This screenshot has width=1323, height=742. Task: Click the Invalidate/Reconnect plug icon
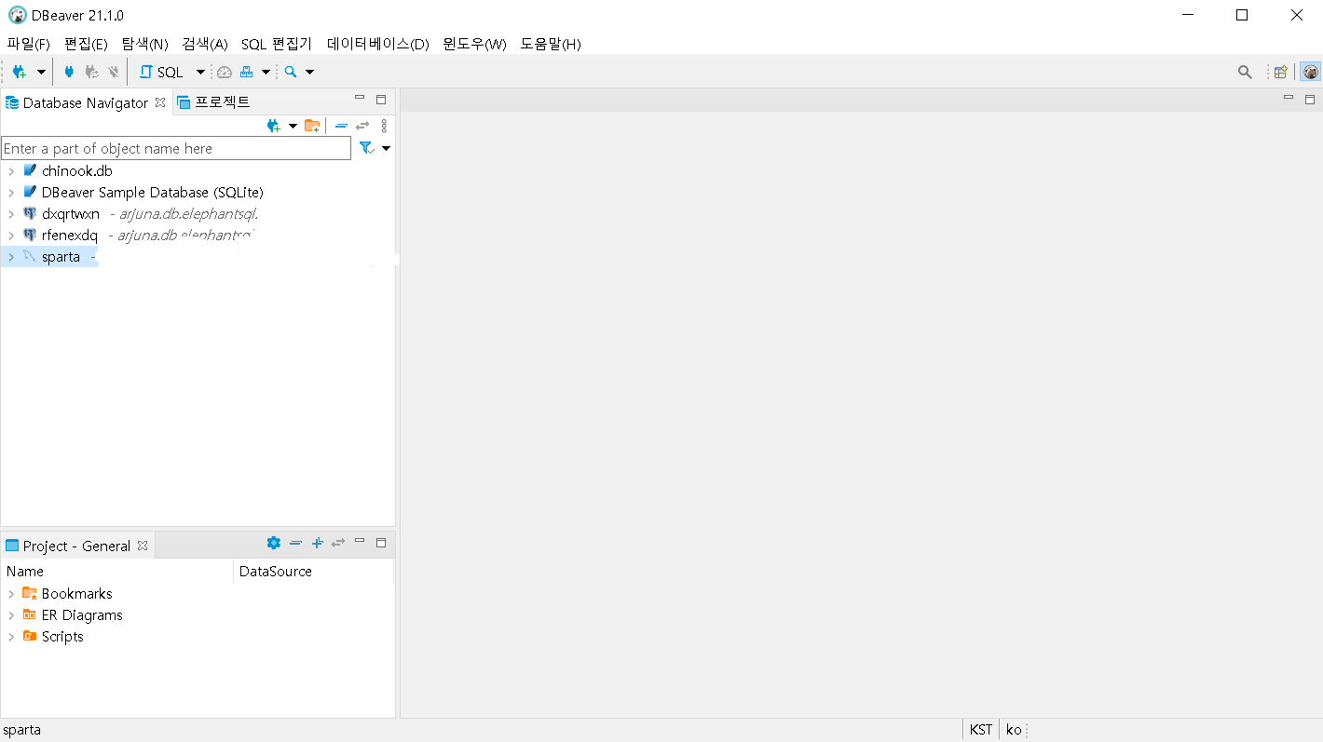tap(91, 72)
